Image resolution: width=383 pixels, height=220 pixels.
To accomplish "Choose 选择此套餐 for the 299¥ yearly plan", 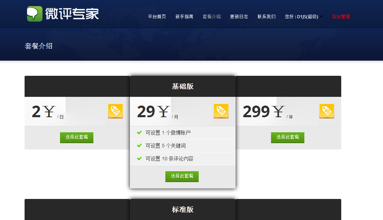I will [x=288, y=138].
